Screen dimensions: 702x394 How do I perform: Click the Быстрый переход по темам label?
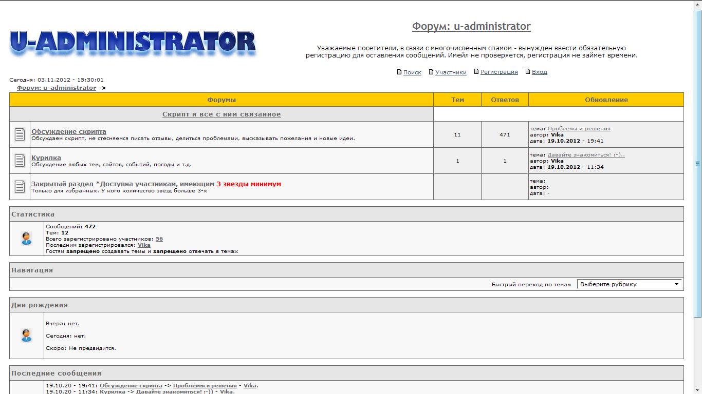click(531, 285)
